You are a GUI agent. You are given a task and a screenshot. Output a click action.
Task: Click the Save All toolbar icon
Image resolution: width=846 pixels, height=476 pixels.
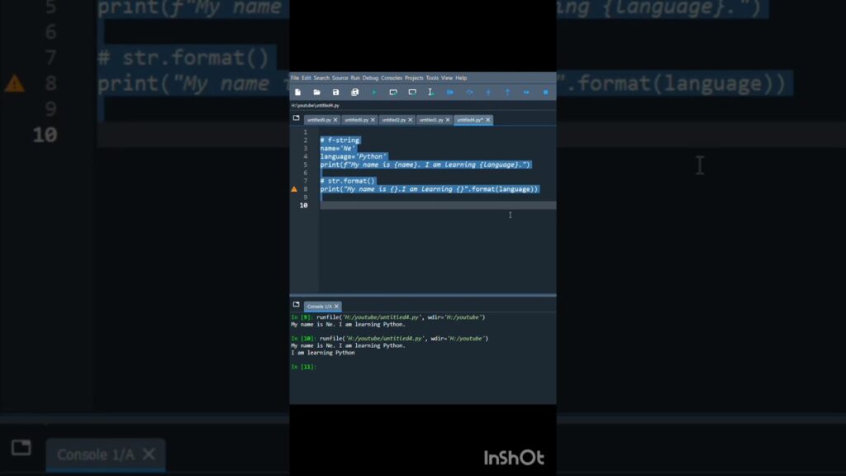pyautogui.click(x=354, y=92)
